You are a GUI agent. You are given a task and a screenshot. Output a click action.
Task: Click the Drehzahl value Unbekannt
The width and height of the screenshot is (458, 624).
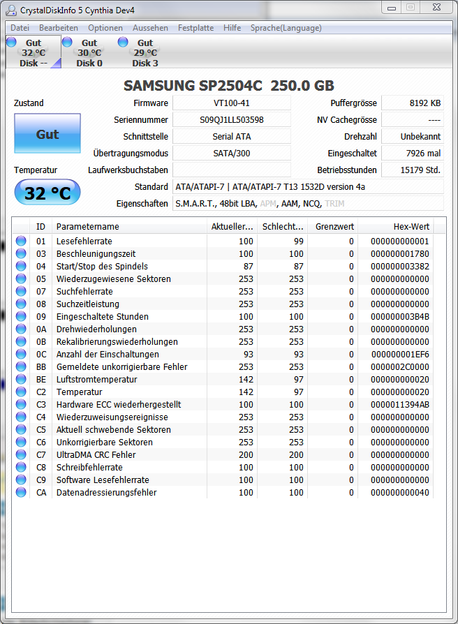click(x=413, y=137)
